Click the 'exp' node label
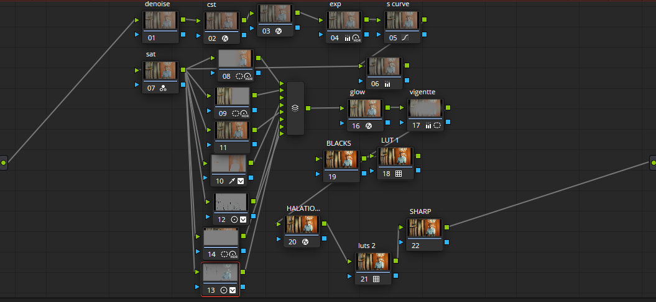 335,4
